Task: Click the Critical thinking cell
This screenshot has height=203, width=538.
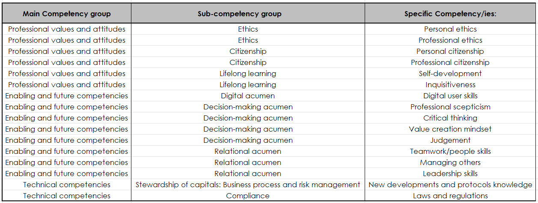Action: coord(450,118)
